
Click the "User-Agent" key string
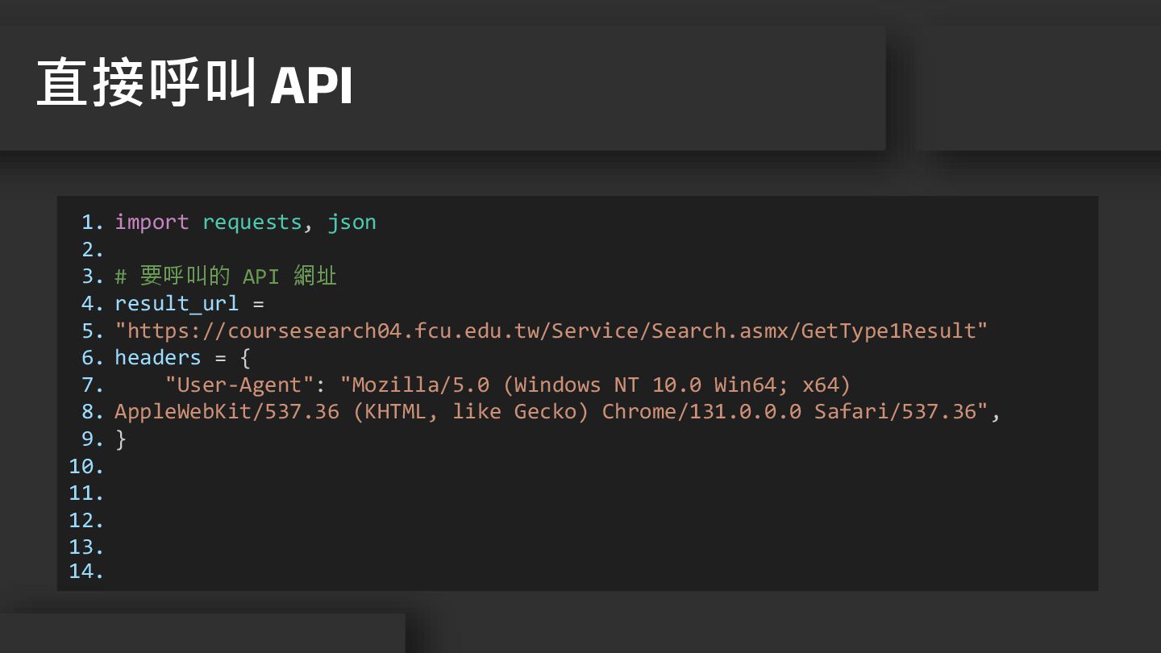click(x=239, y=385)
